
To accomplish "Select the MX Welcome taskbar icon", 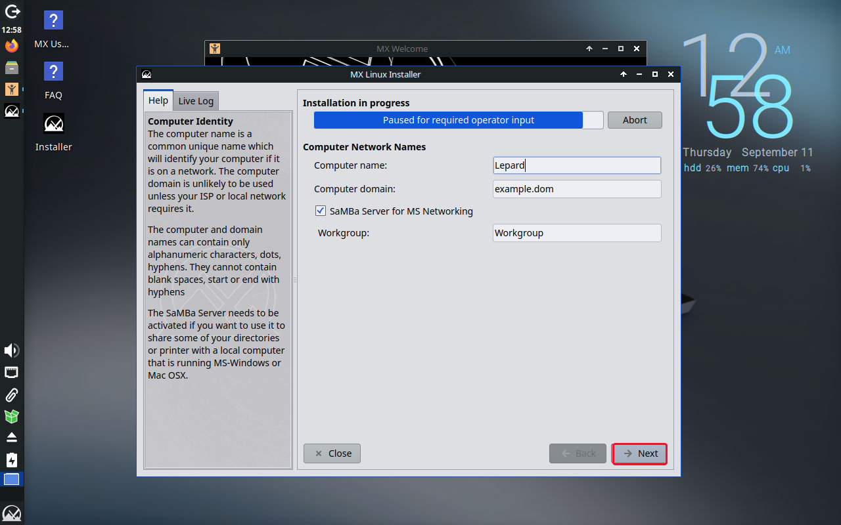I will pos(12,89).
